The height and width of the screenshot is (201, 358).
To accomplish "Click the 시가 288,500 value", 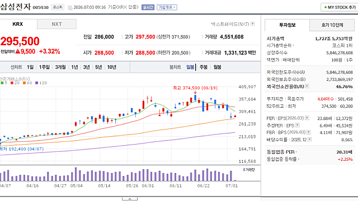I will pos(104,53).
